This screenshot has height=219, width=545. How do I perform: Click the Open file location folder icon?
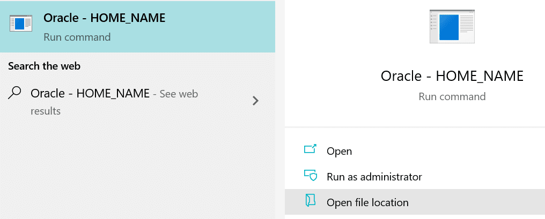(310, 201)
